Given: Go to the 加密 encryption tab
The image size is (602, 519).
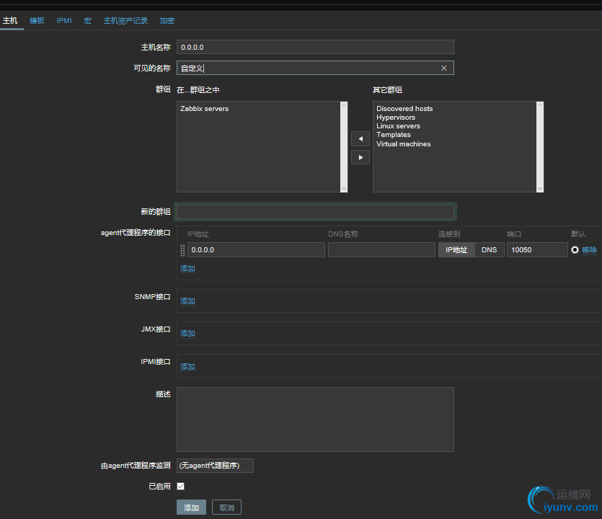Looking at the screenshot, I should [167, 21].
